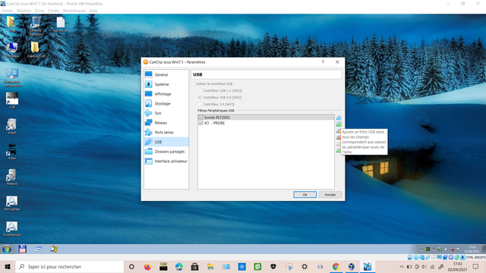Open the Général settings category
Viewport: 486px width, 273px height.
166,74
